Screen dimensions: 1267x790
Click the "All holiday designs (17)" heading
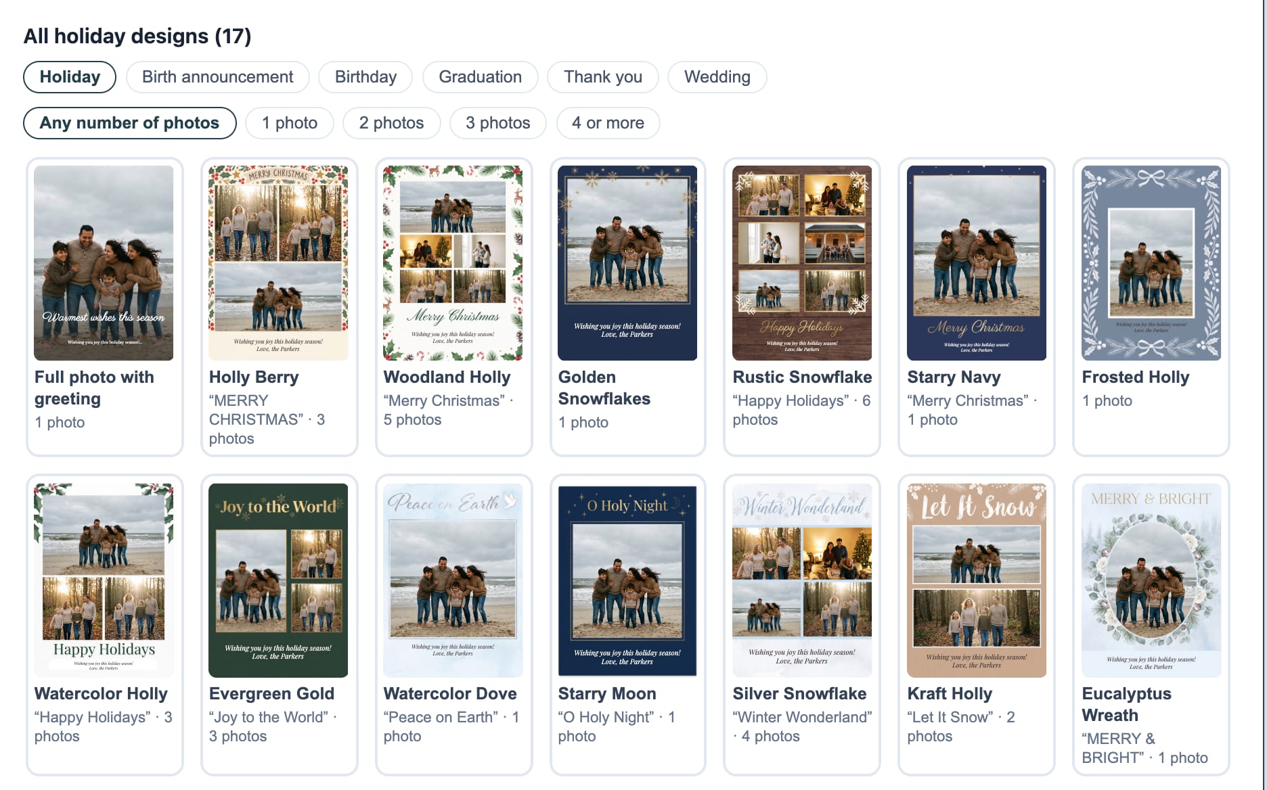pos(137,36)
